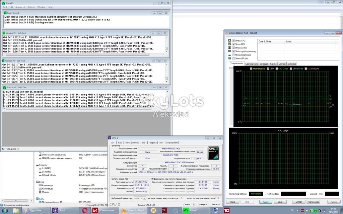Click the Закрыть button in CPU-Z

tap(215, 204)
